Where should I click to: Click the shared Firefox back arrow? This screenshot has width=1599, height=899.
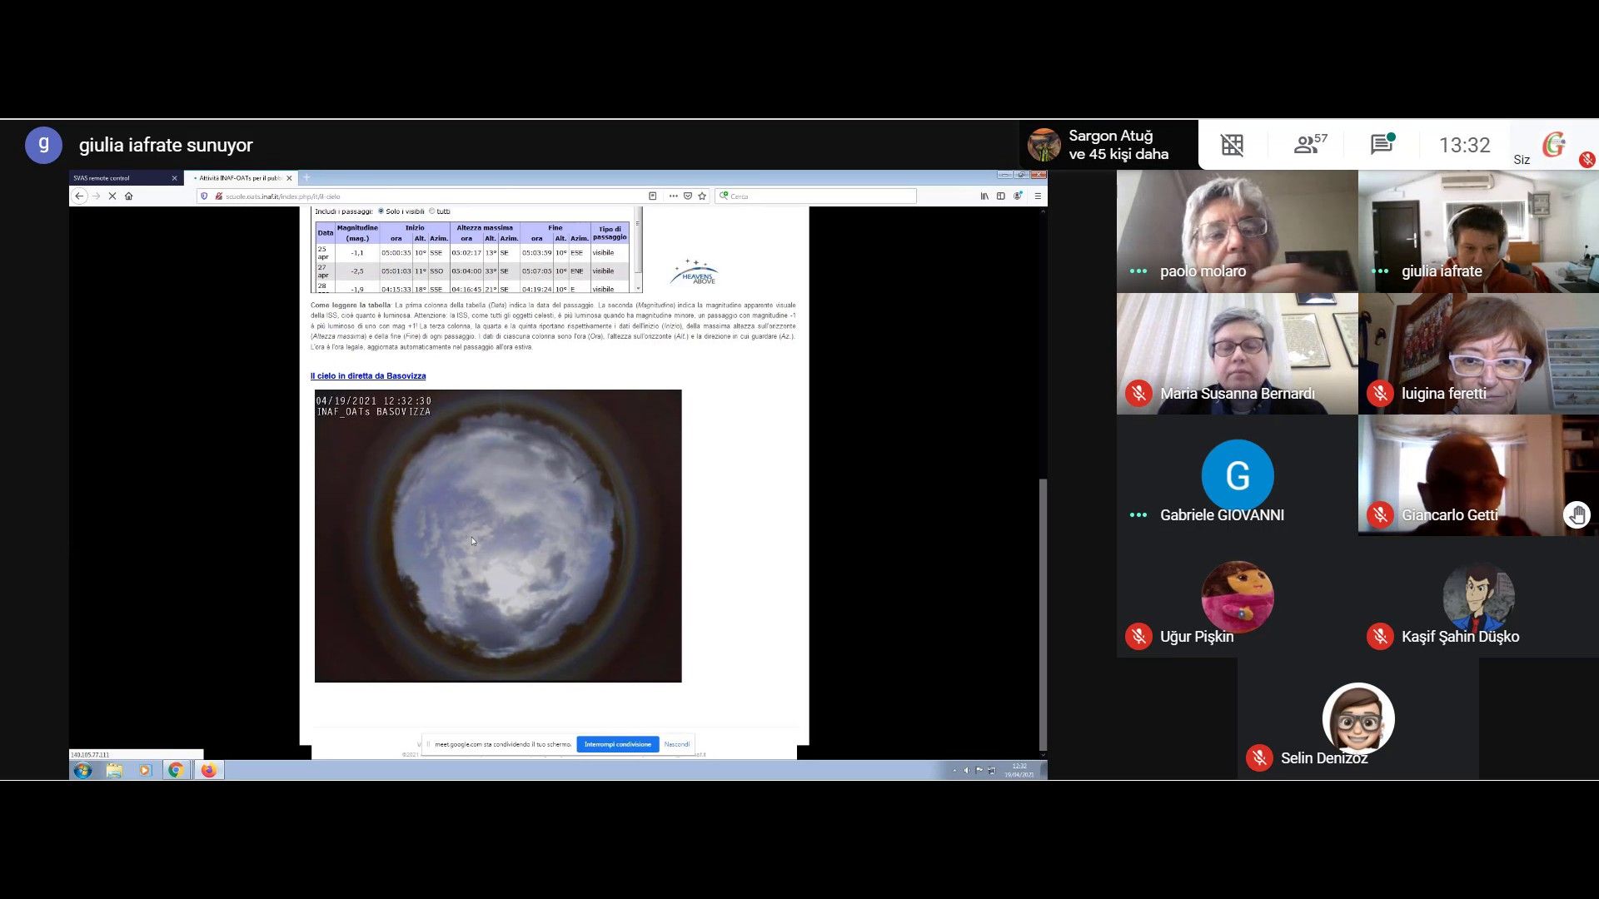tap(79, 196)
